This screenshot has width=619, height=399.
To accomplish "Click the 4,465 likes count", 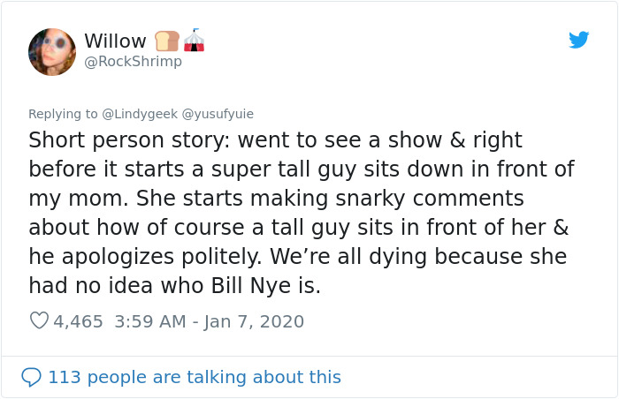I will coord(78,321).
